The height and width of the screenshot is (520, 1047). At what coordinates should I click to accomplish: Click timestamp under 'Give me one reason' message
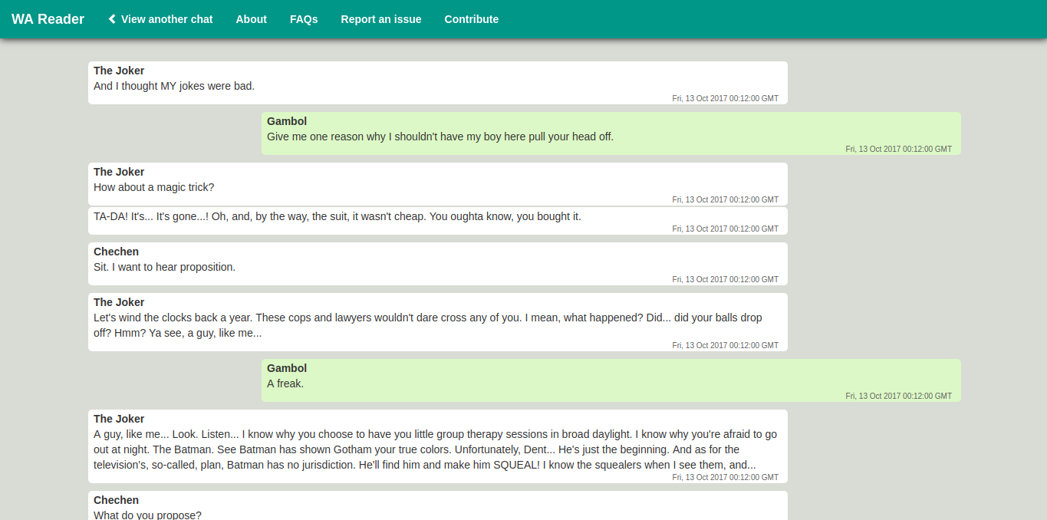click(x=898, y=149)
